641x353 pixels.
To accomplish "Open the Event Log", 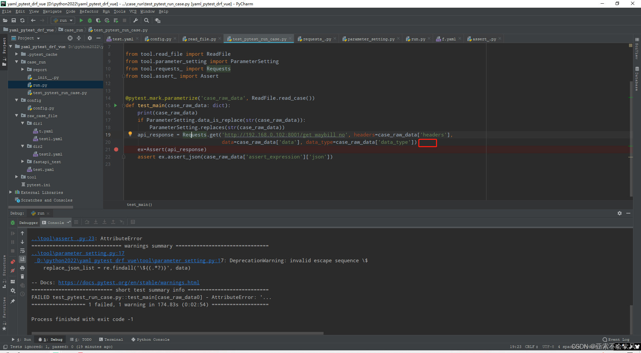I will 616,340.
